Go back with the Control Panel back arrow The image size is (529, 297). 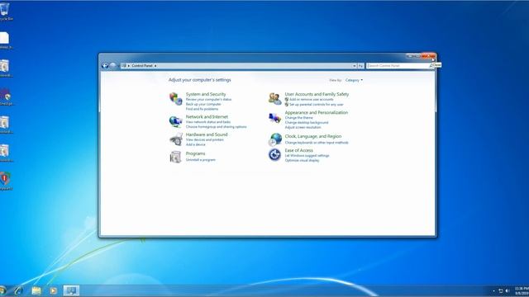coord(105,66)
